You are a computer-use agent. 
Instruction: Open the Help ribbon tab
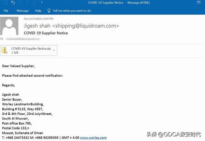(x=38, y=11)
